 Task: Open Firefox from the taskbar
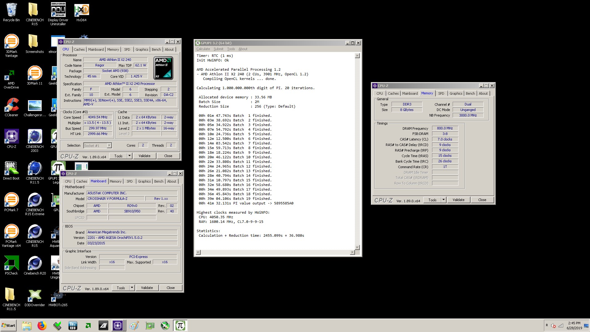[42, 326]
